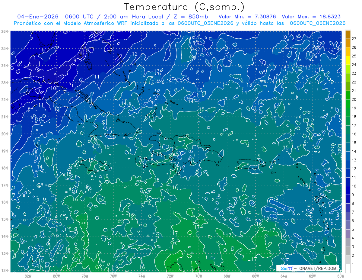Click the number 5 on the color scale
The image size is (362, 280).
[x=353, y=230]
